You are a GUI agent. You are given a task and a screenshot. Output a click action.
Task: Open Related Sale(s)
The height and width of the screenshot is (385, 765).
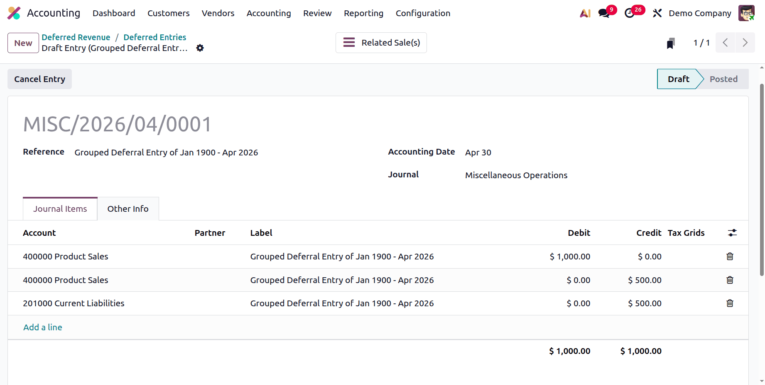coord(381,42)
